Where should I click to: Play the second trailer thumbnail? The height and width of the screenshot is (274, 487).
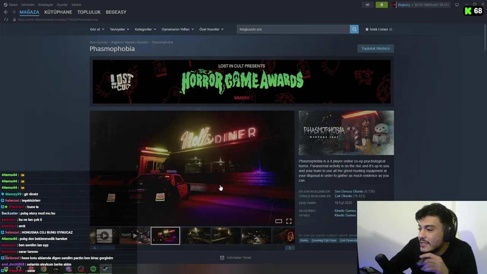click(x=135, y=236)
